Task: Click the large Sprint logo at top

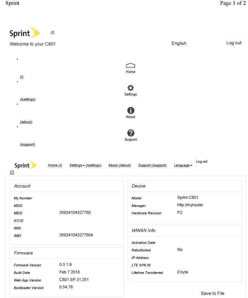Action: click(25, 33)
